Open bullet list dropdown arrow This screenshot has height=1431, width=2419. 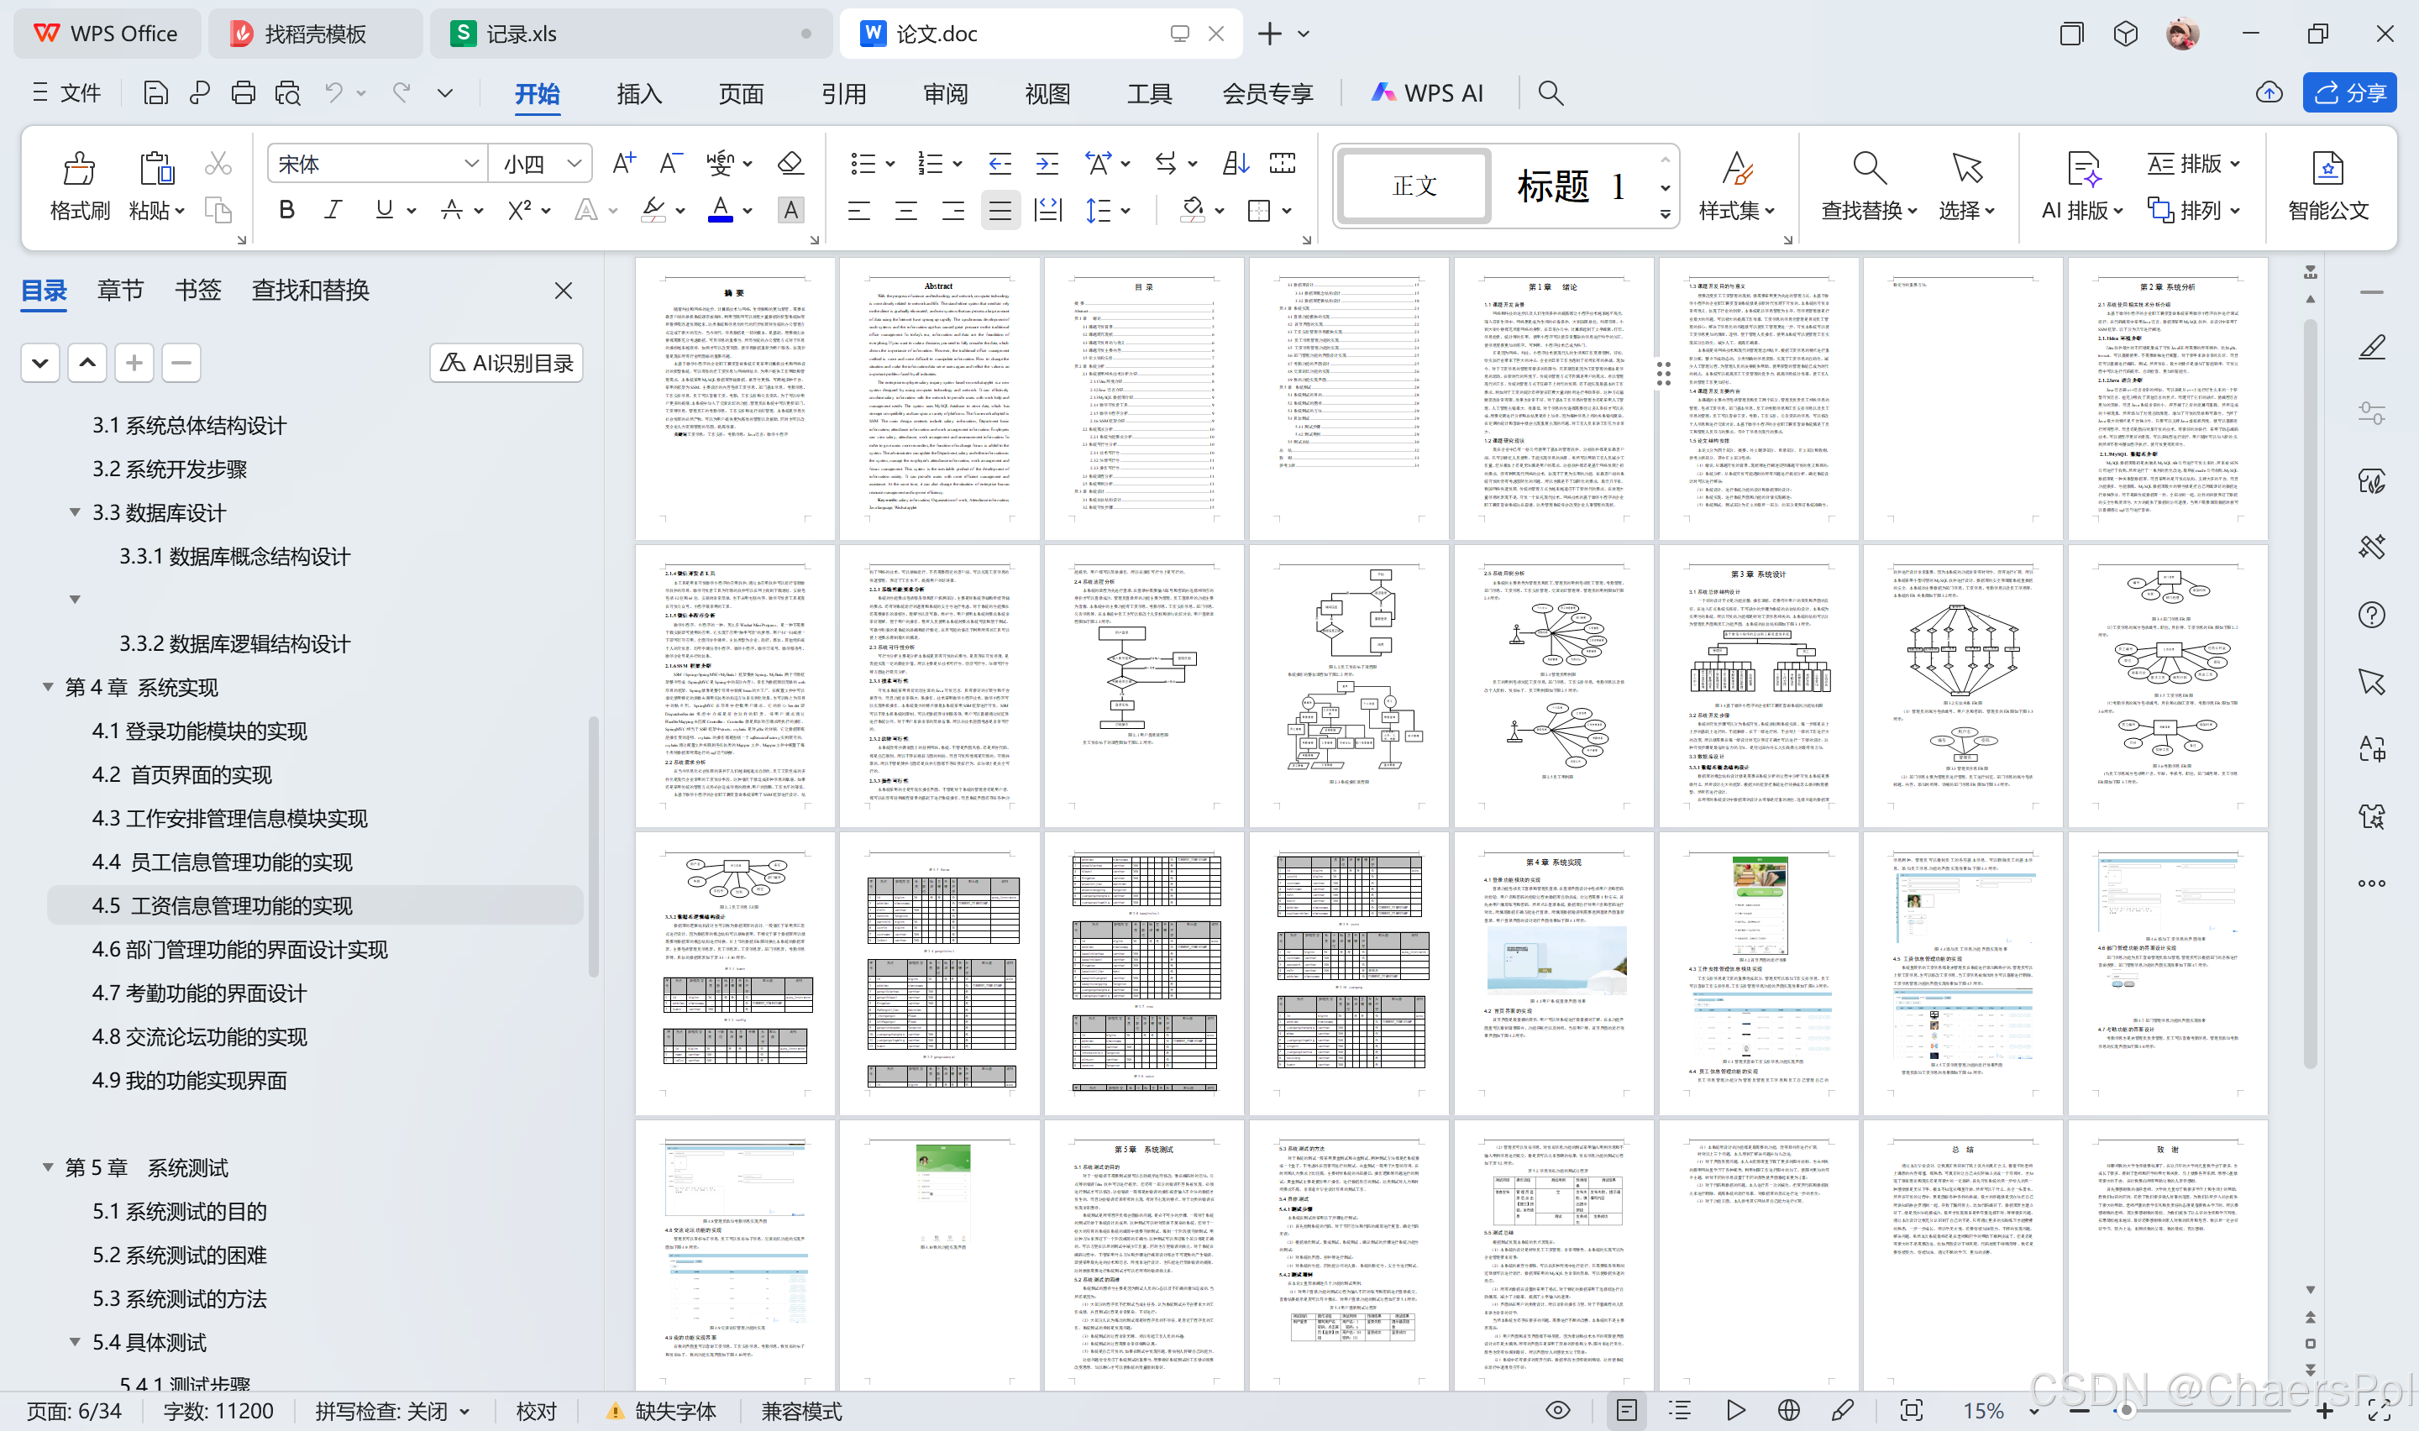click(889, 164)
